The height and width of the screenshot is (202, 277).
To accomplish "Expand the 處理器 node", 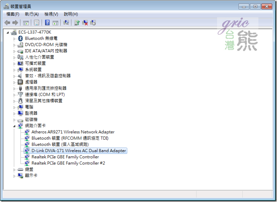I will pos(14,82).
